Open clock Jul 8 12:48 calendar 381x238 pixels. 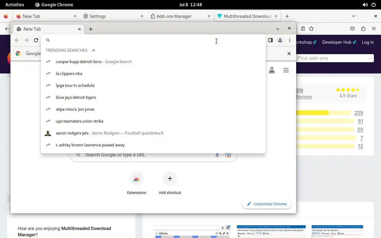pos(190,4)
